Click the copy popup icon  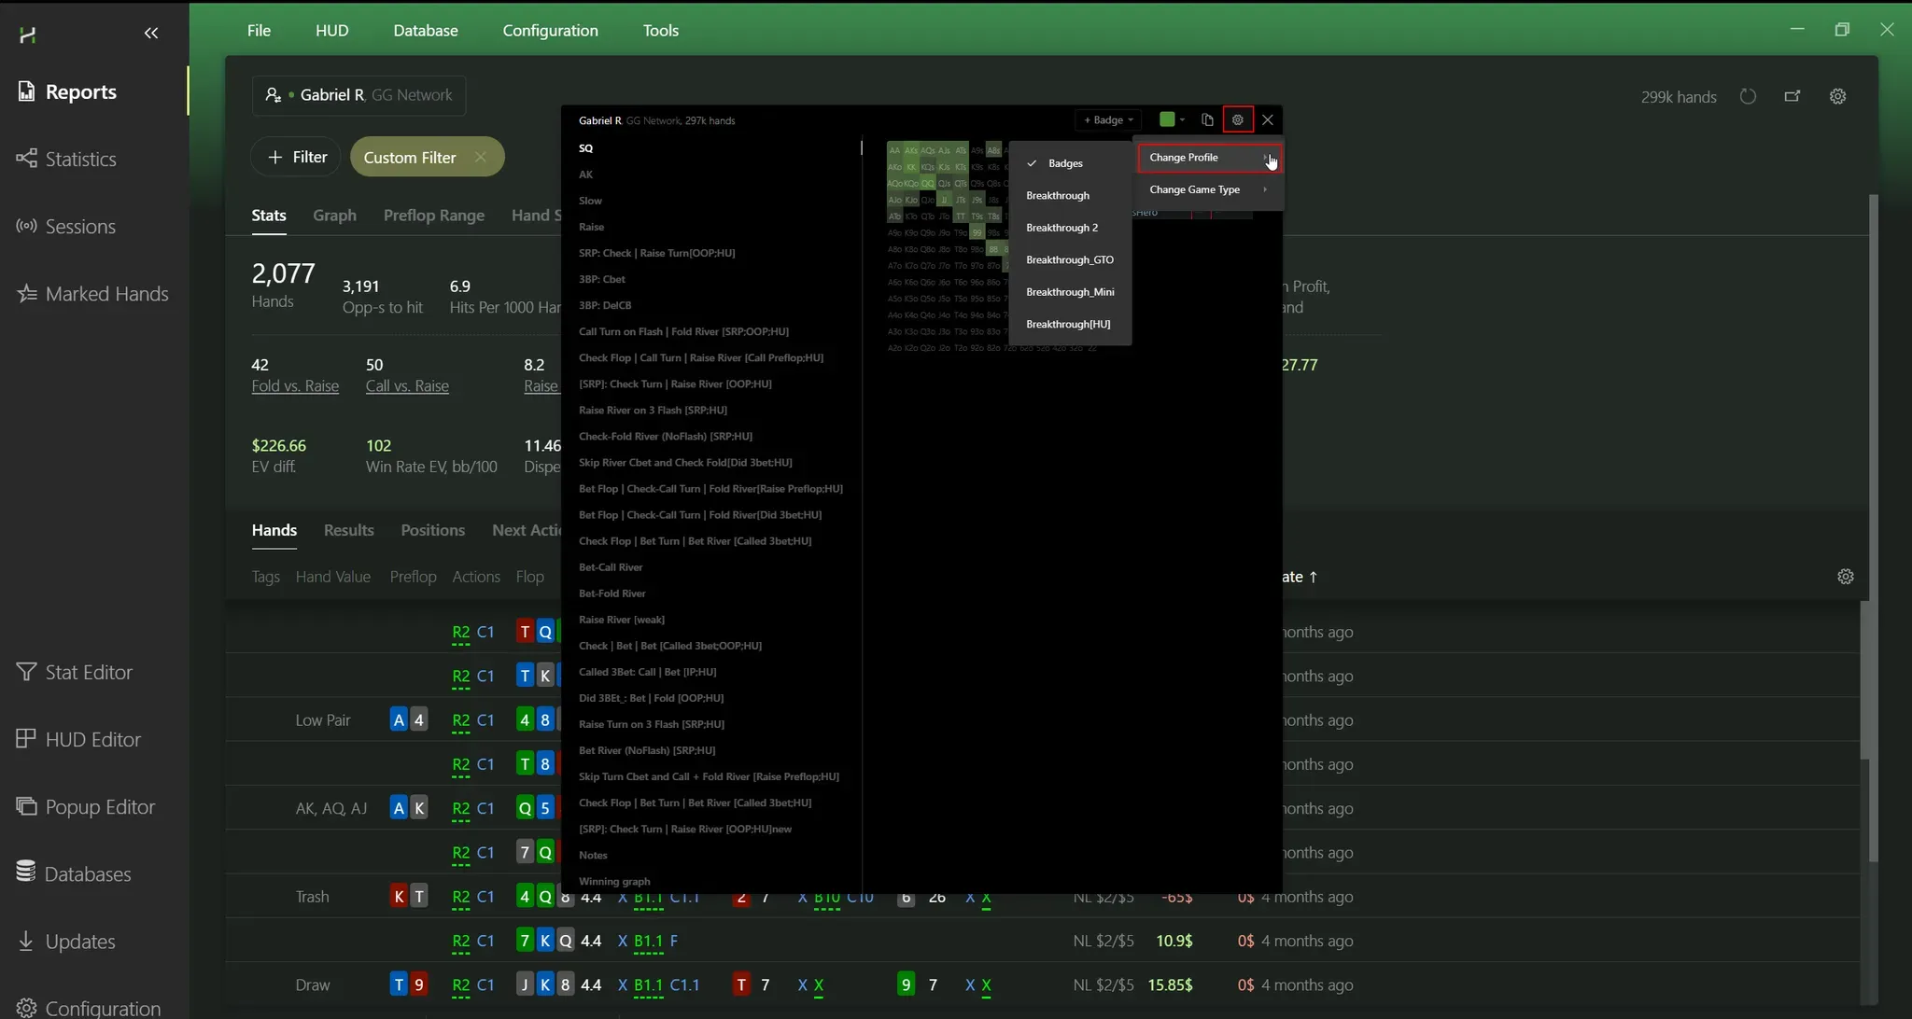[1207, 119]
